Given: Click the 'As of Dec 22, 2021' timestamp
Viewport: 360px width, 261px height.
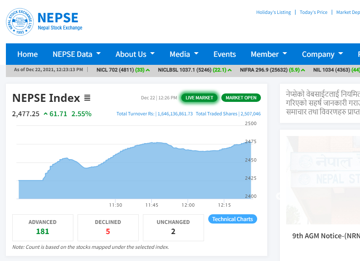Looking at the screenshot, I should pyautogui.click(x=48, y=69).
